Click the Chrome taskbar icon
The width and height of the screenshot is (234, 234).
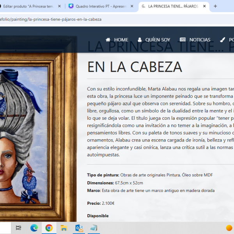[49, 228]
